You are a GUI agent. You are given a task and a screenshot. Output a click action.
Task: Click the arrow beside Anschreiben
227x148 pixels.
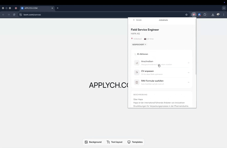pyautogui.click(x=188, y=63)
